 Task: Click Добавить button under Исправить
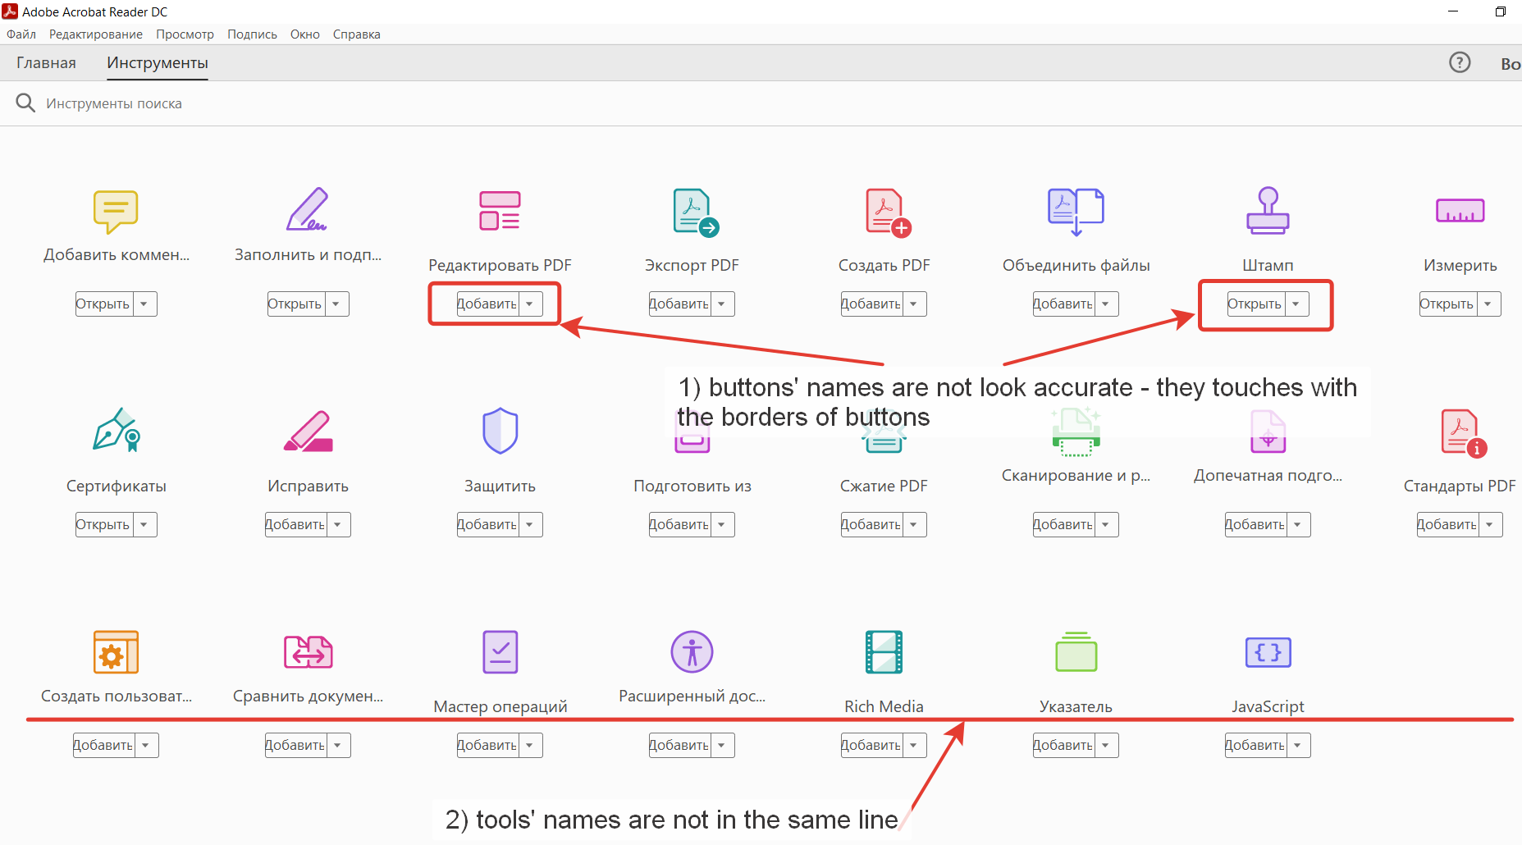pos(295,524)
